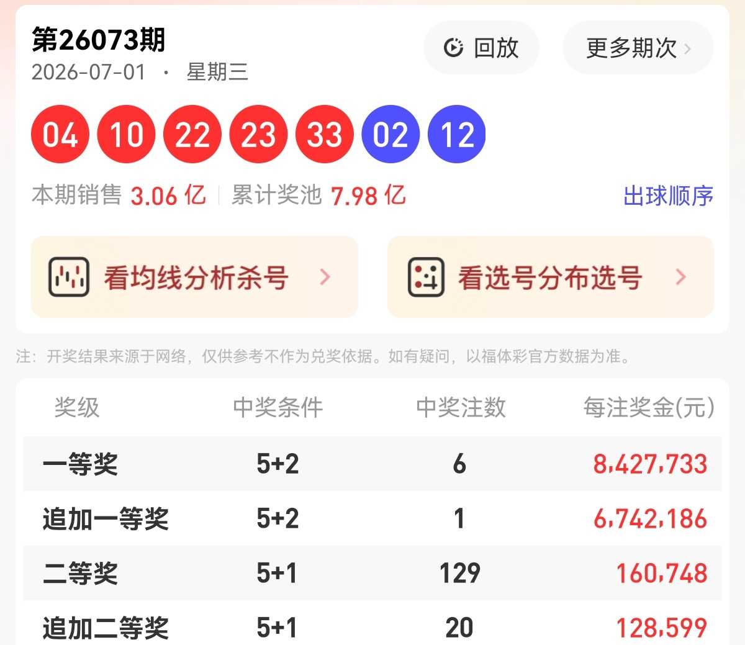This screenshot has height=645, width=745.
Task: Select the 追加一等奖 row label
Action: [106, 519]
